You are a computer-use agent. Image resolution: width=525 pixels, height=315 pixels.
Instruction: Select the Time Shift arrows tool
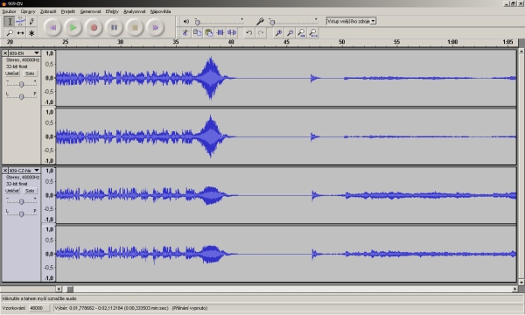click(x=20, y=32)
